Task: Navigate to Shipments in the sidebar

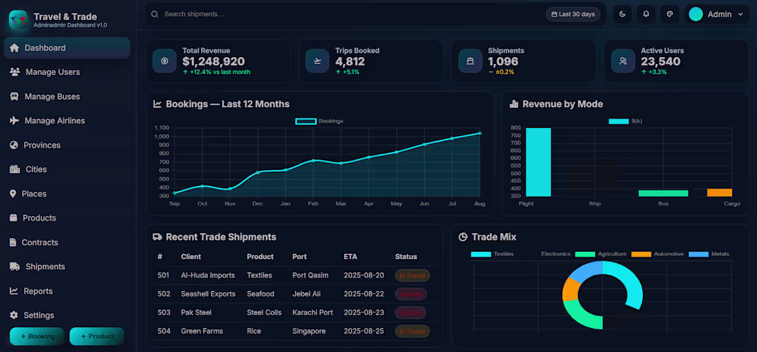Action: tap(67, 267)
